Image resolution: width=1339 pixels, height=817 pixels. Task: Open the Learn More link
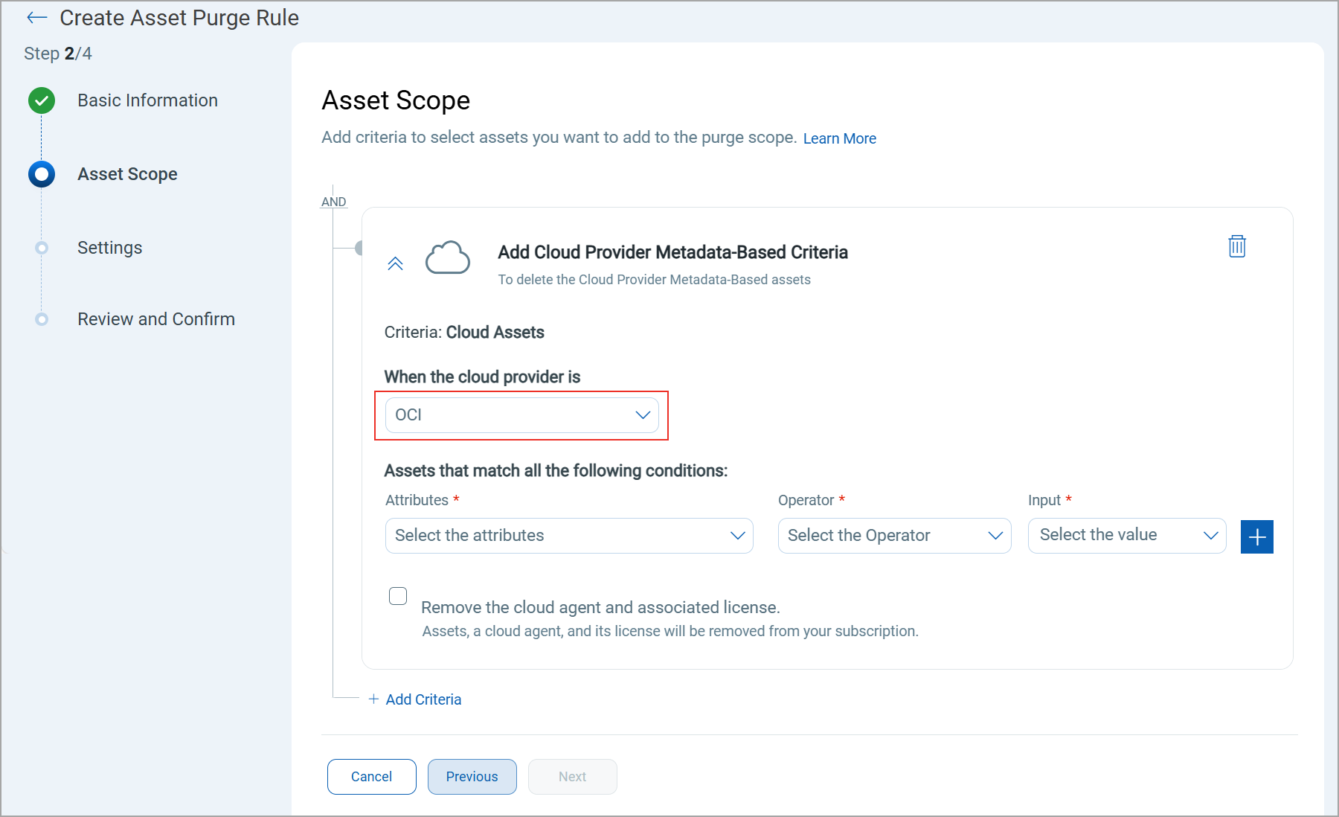click(839, 138)
